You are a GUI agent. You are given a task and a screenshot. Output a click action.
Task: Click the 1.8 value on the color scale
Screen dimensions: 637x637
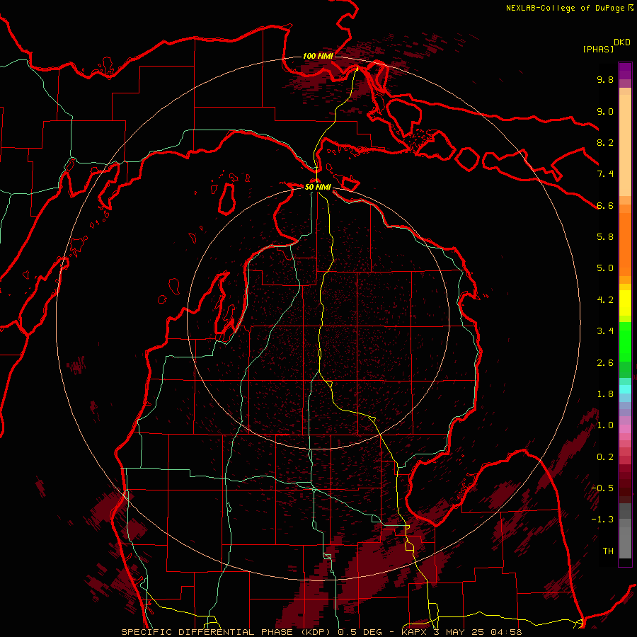pyautogui.click(x=605, y=394)
